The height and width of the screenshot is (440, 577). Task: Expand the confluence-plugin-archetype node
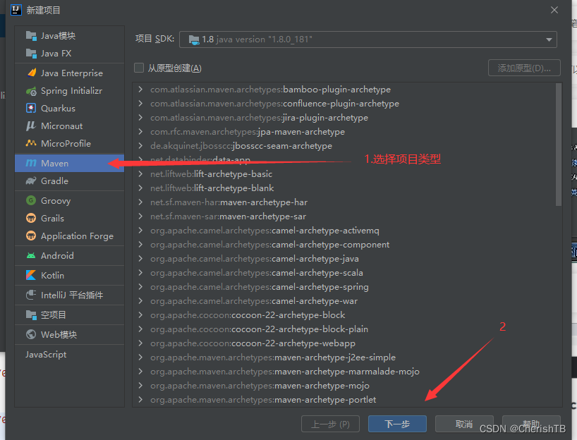(x=140, y=104)
